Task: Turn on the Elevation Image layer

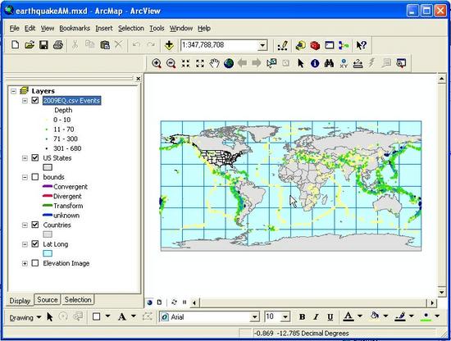Action: [34, 263]
